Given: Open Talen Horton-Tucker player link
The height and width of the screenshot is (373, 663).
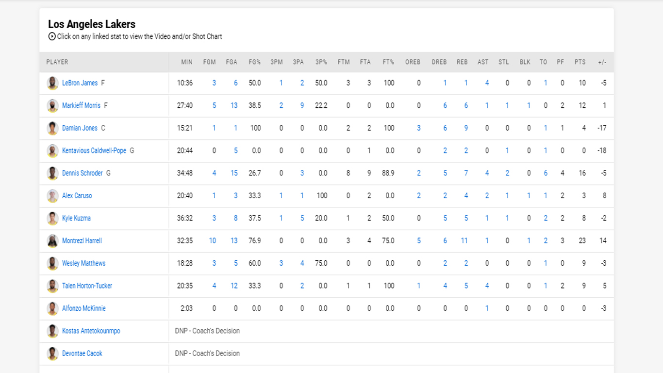Looking at the screenshot, I should coord(87,286).
